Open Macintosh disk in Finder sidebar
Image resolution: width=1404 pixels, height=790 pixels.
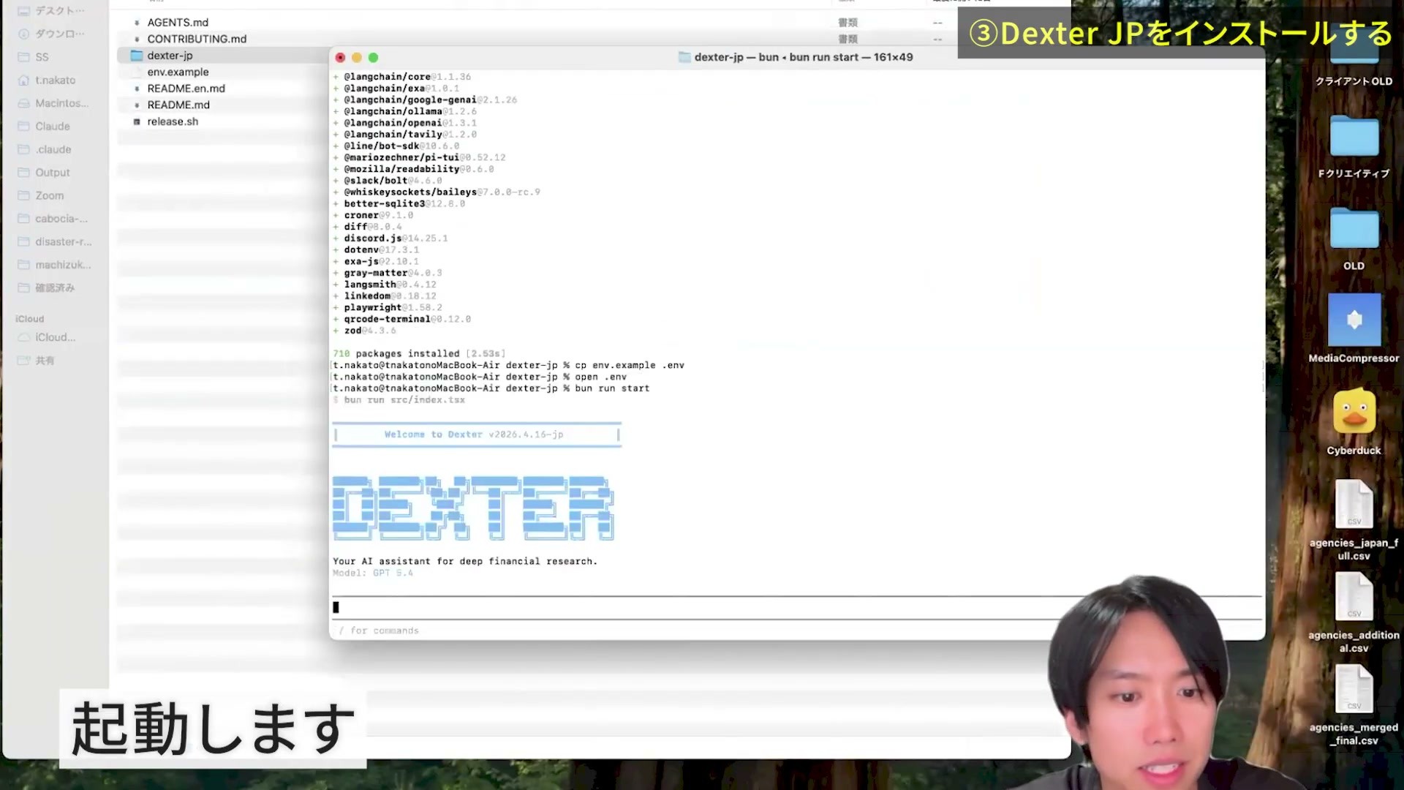(x=61, y=103)
